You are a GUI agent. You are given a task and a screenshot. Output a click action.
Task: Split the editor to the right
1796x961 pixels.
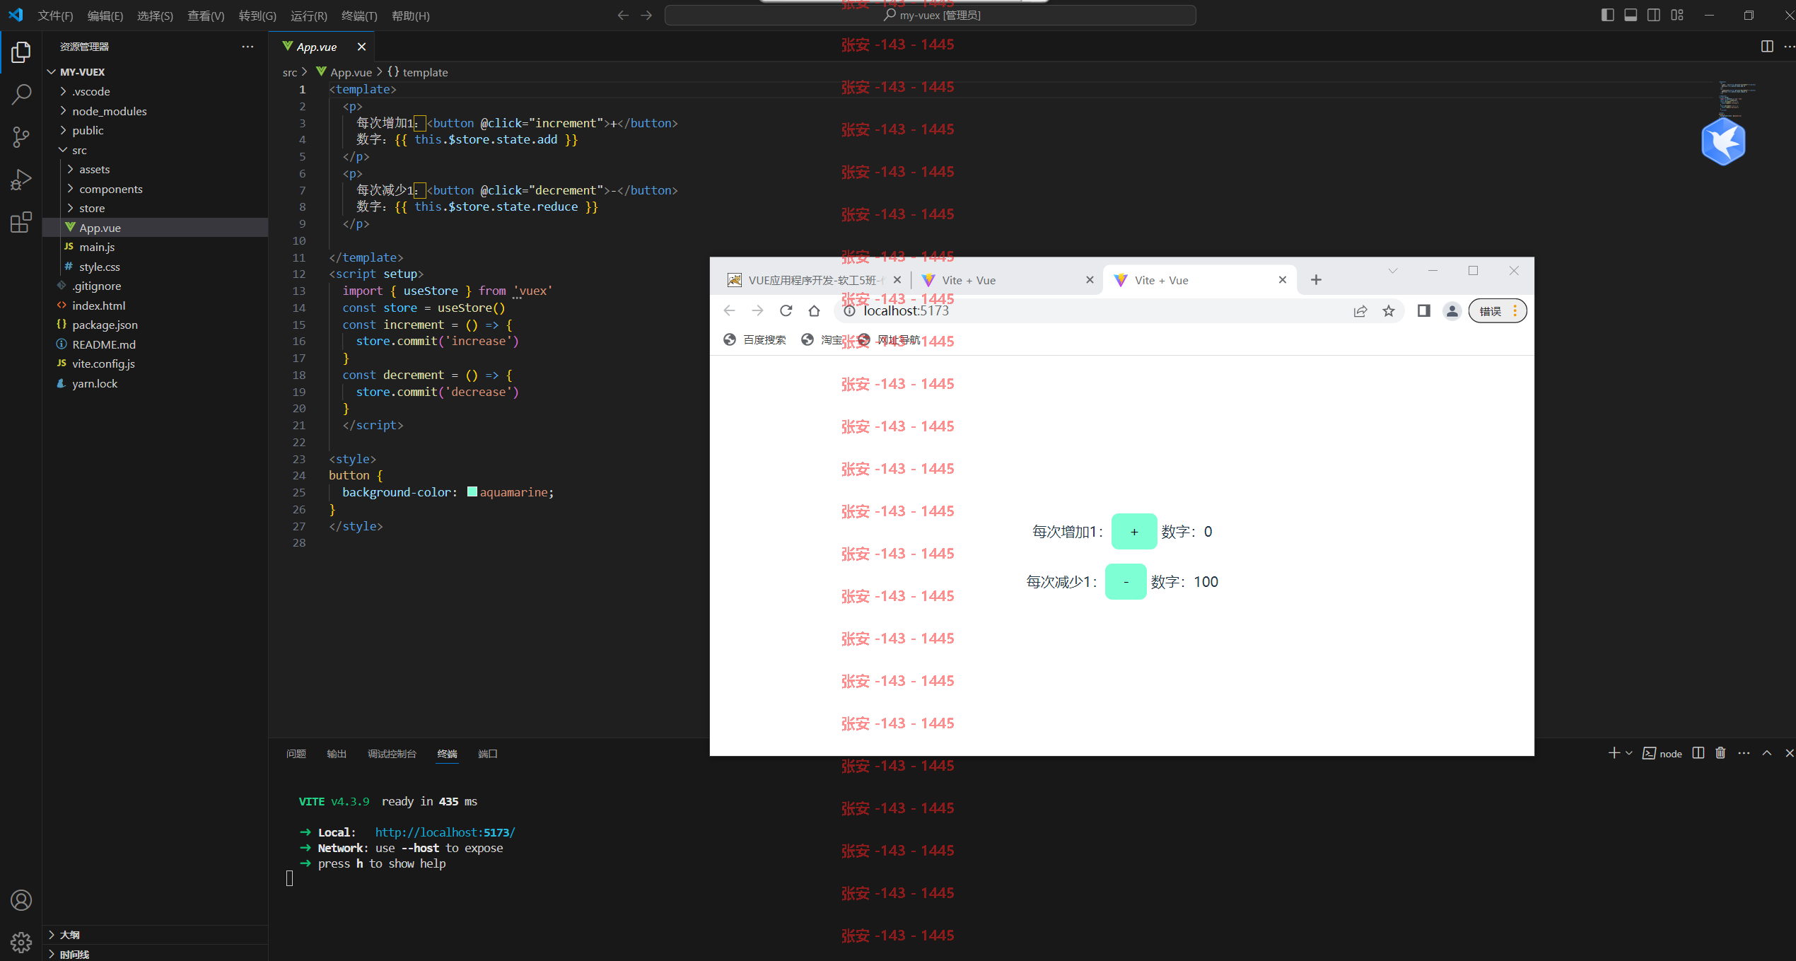[x=1767, y=47]
